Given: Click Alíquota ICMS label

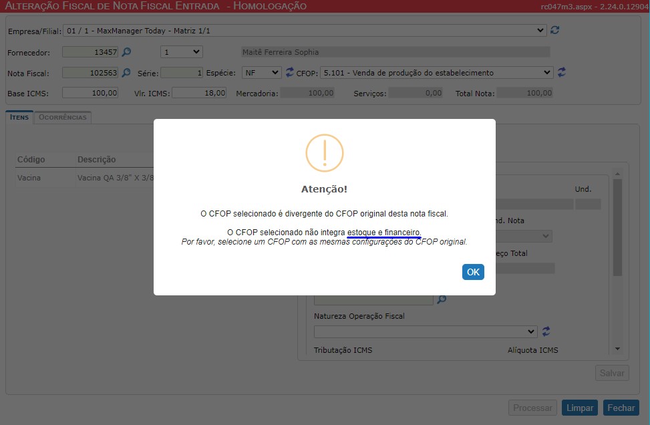Looking at the screenshot, I should pyautogui.click(x=532, y=350).
